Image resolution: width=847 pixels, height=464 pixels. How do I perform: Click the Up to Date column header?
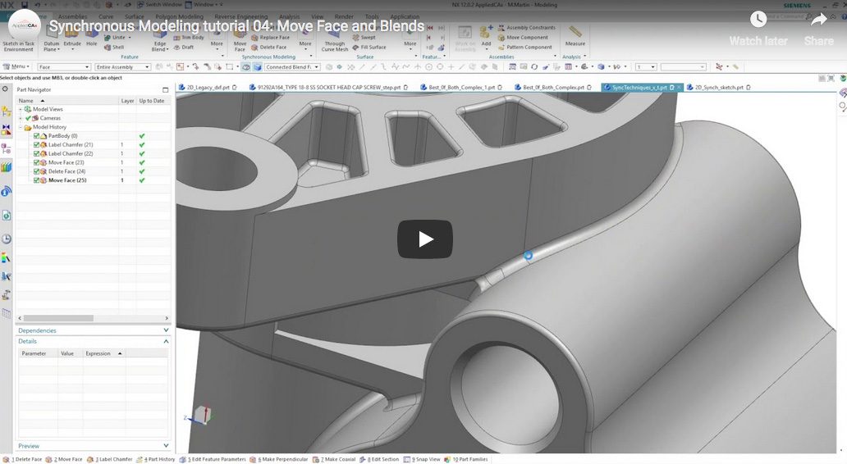point(153,100)
